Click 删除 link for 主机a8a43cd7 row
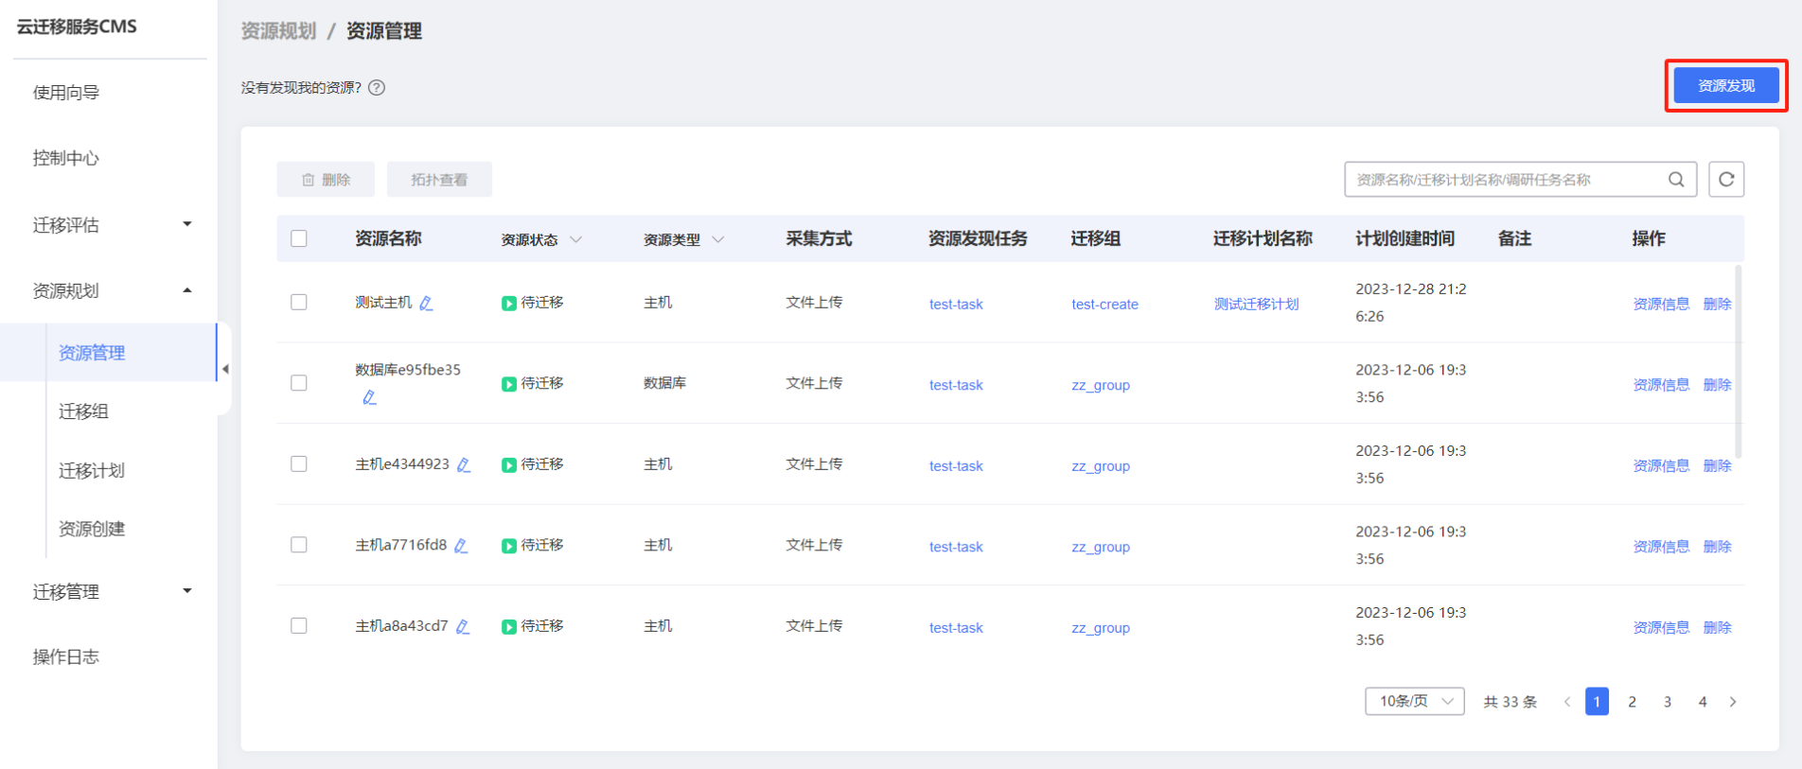1802x769 pixels. pos(1717,627)
